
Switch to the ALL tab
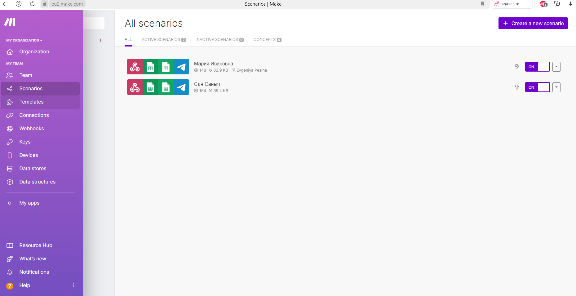pyautogui.click(x=128, y=40)
